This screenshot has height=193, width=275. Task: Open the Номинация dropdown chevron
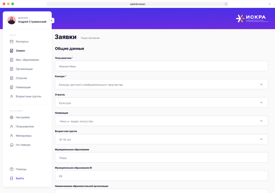261,121
